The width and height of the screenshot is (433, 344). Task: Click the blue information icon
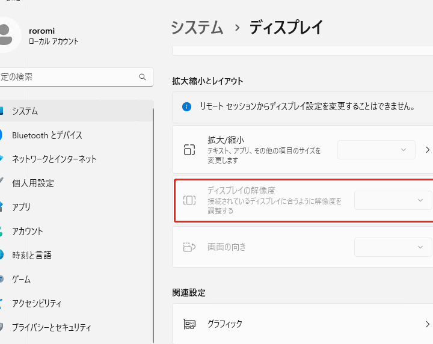pos(187,106)
